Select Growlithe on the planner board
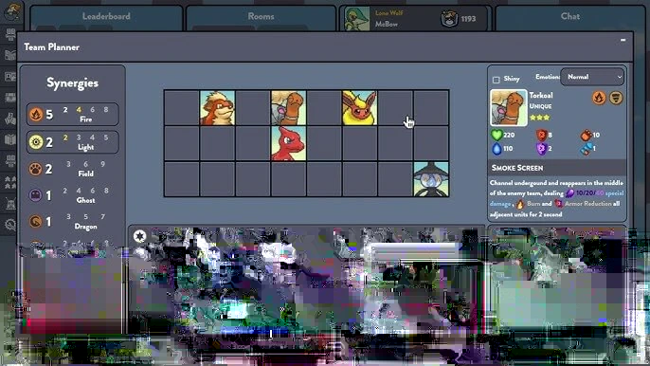The height and width of the screenshot is (366, 650). tap(217, 108)
